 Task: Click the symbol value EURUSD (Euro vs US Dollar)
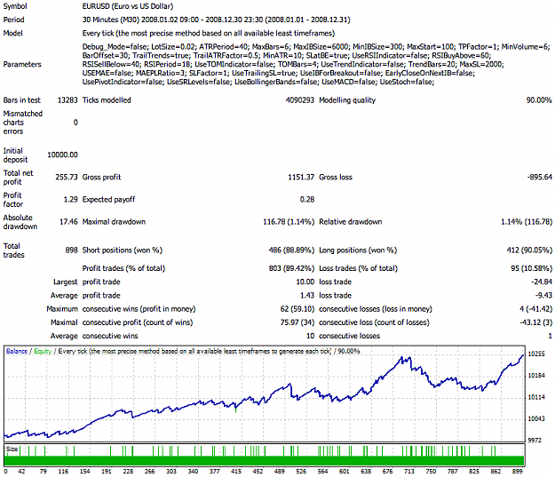(x=128, y=6)
